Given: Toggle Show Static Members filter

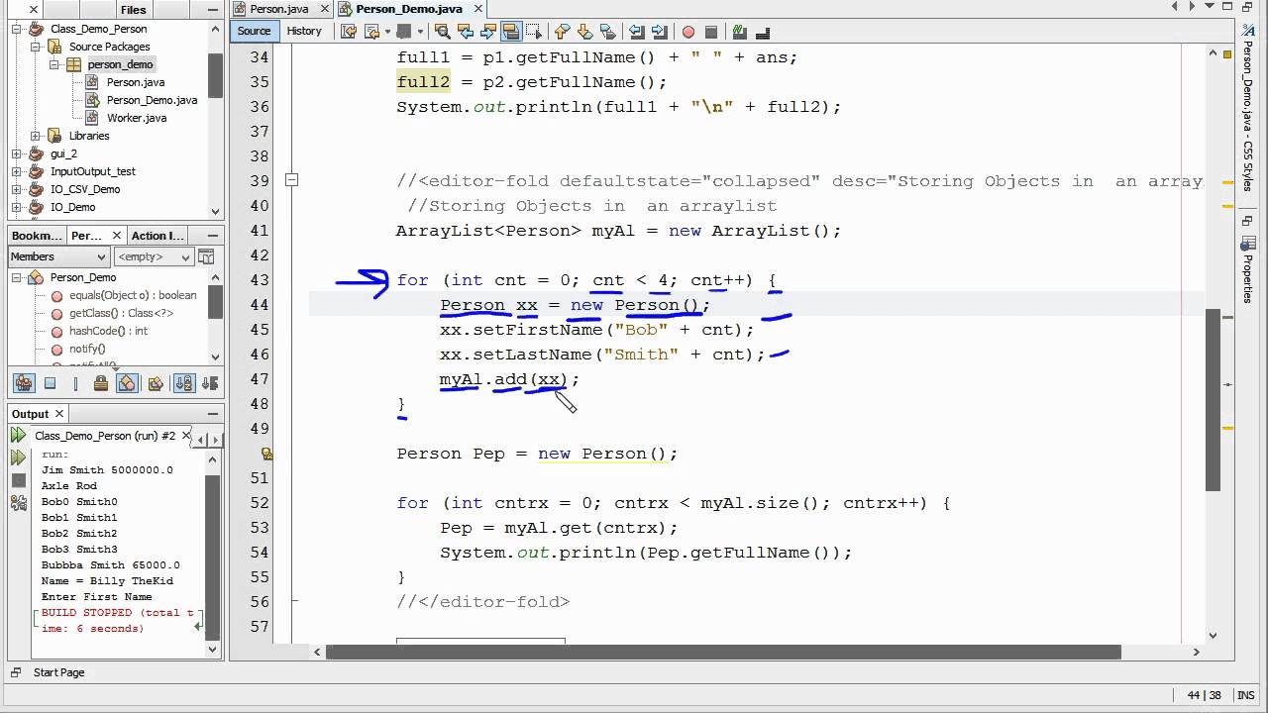Looking at the screenshot, I should coord(75,383).
